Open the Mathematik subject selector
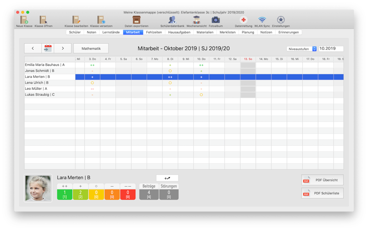Image resolution: width=368 pixels, height=230 pixels. [x=91, y=48]
